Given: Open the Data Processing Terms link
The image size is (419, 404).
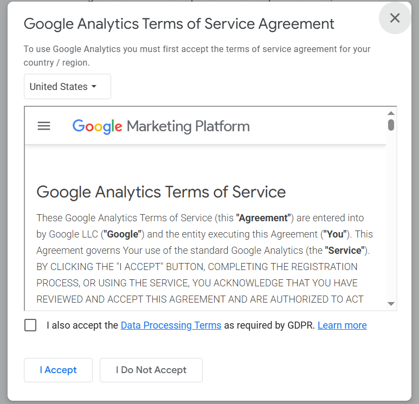Looking at the screenshot, I should [x=171, y=325].
